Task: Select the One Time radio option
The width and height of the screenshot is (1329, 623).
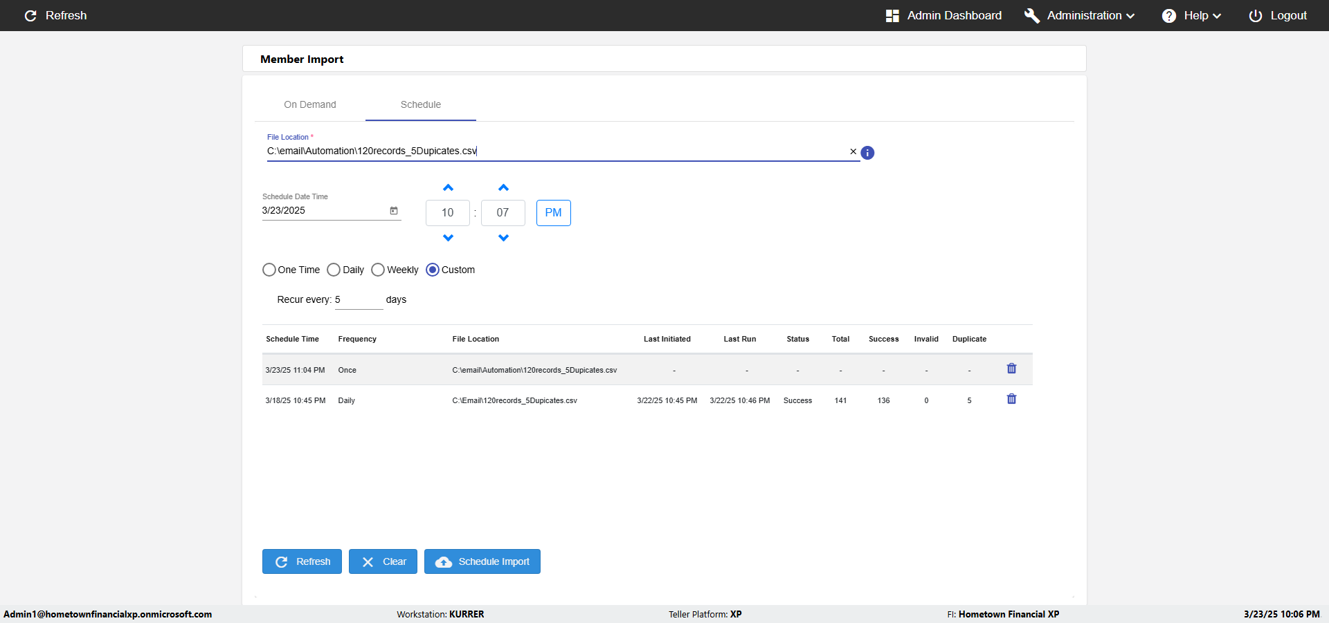Action: point(269,270)
